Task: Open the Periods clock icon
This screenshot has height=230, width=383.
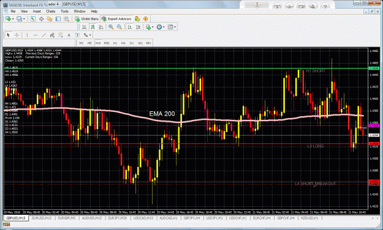Action: pos(159,27)
